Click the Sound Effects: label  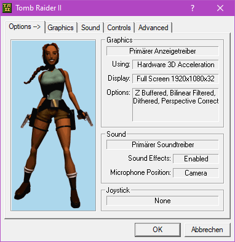(x=149, y=158)
